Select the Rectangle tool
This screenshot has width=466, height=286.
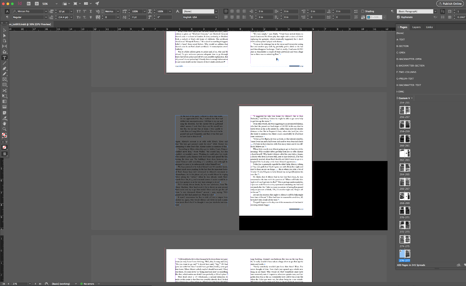pyautogui.click(x=4, y=85)
